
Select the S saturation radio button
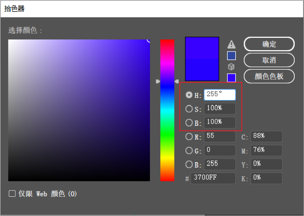pos(189,109)
